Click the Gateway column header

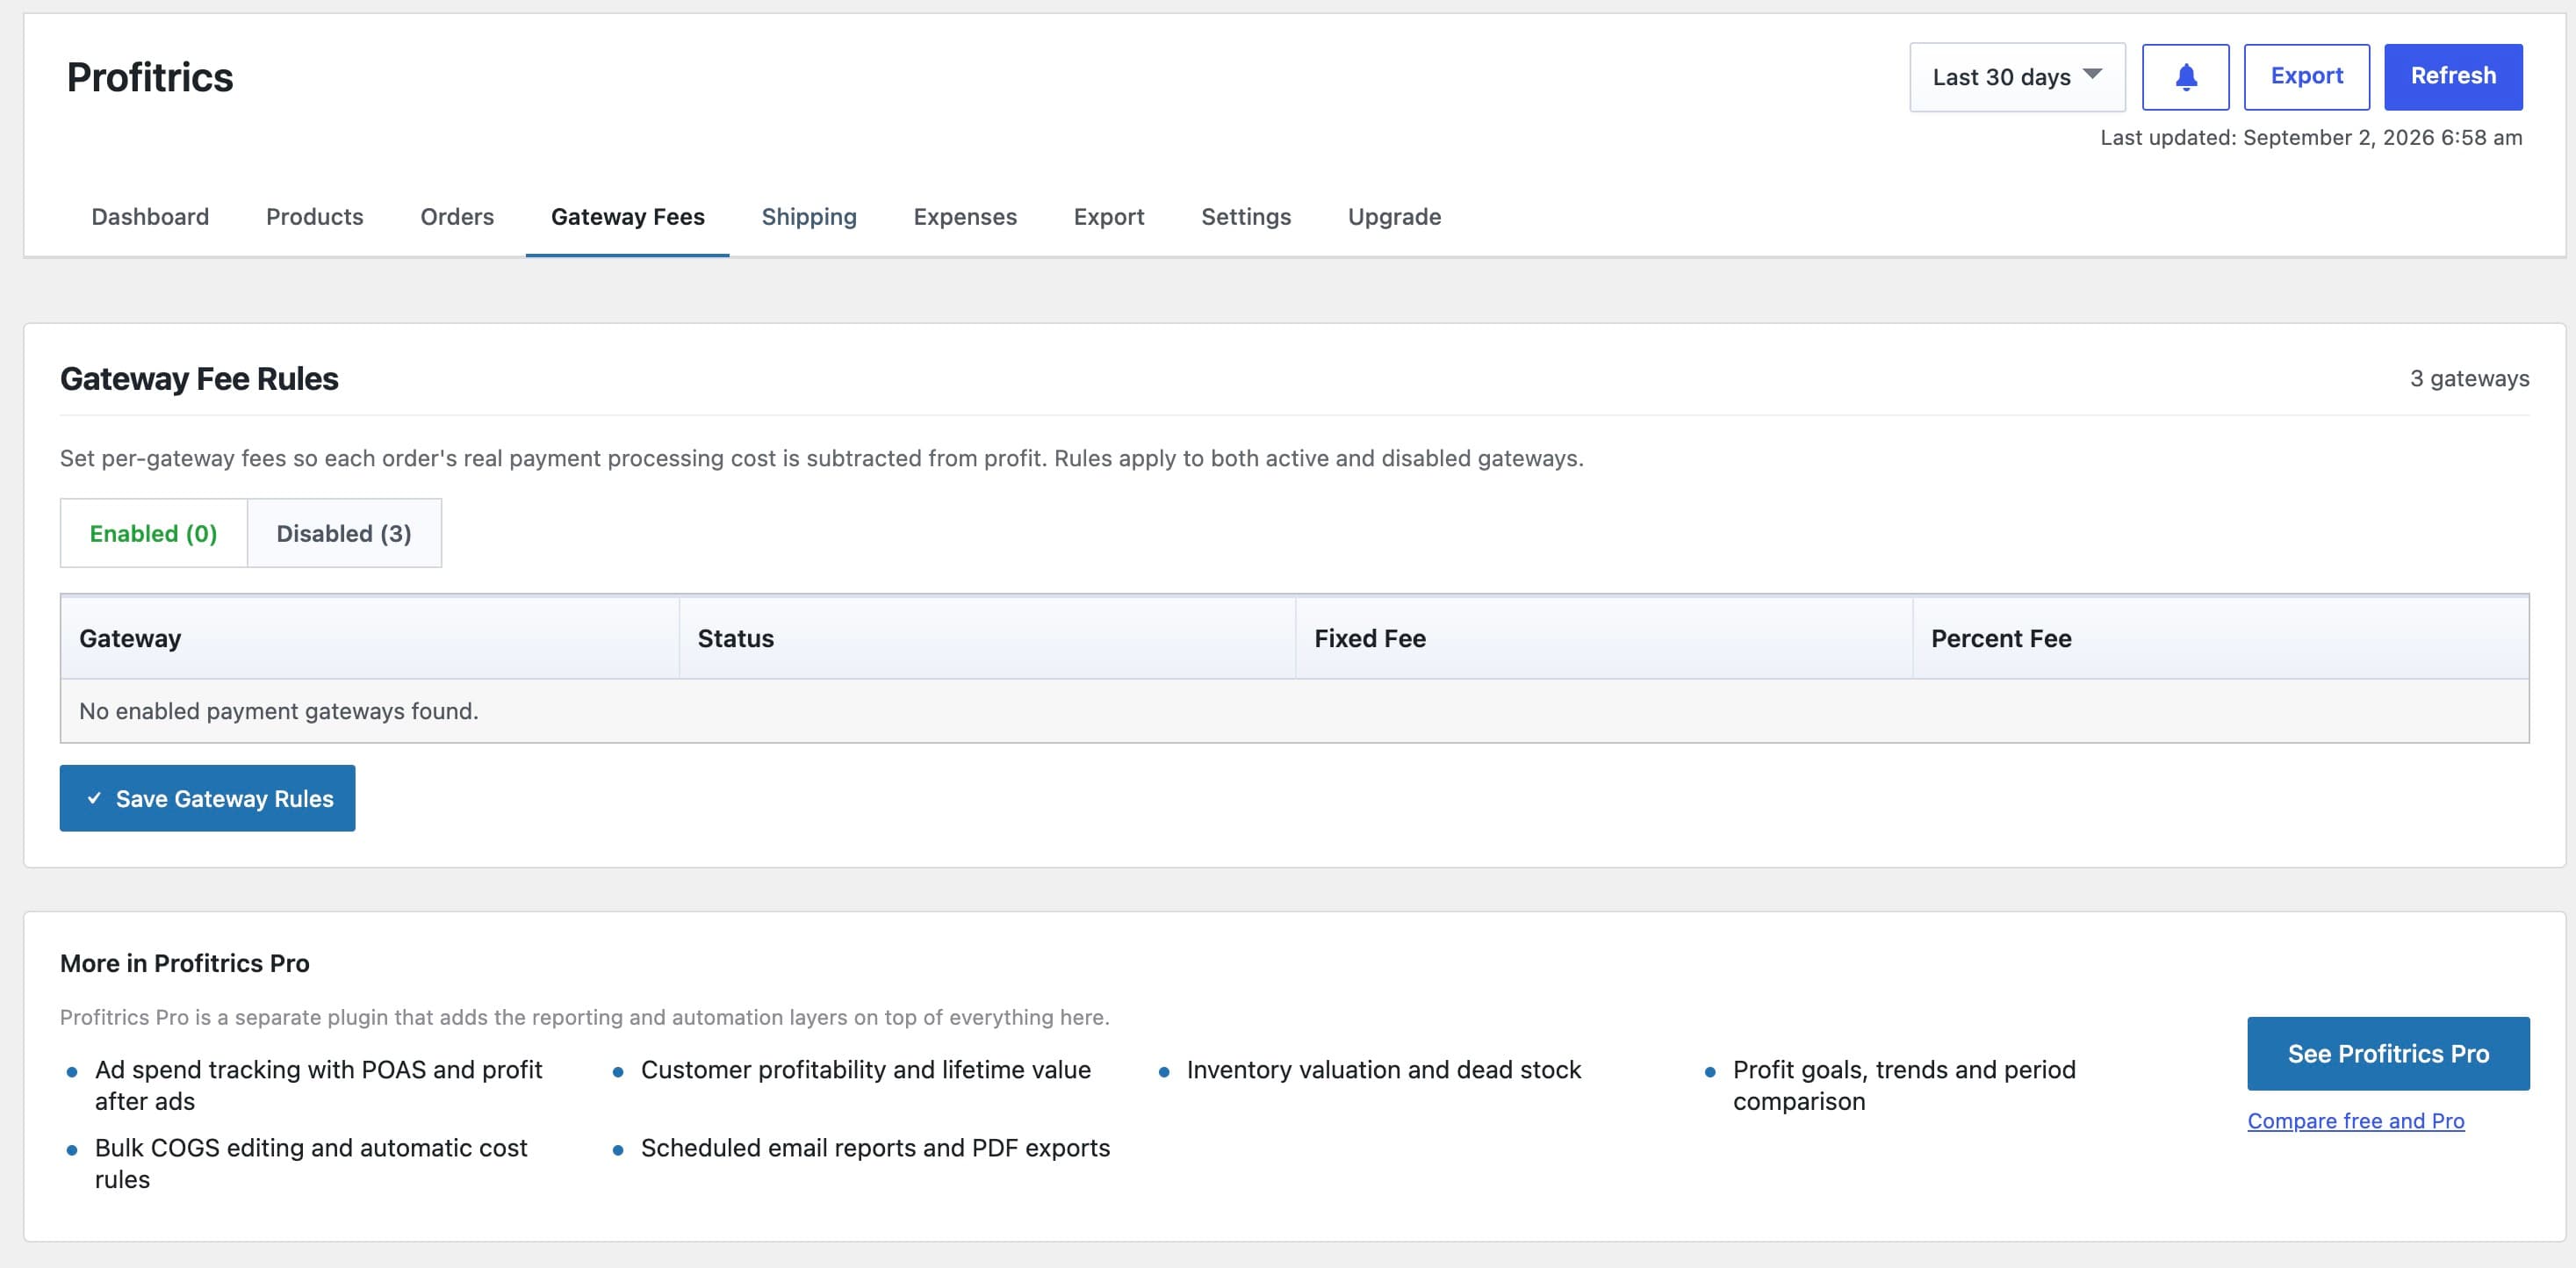pos(370,638)
